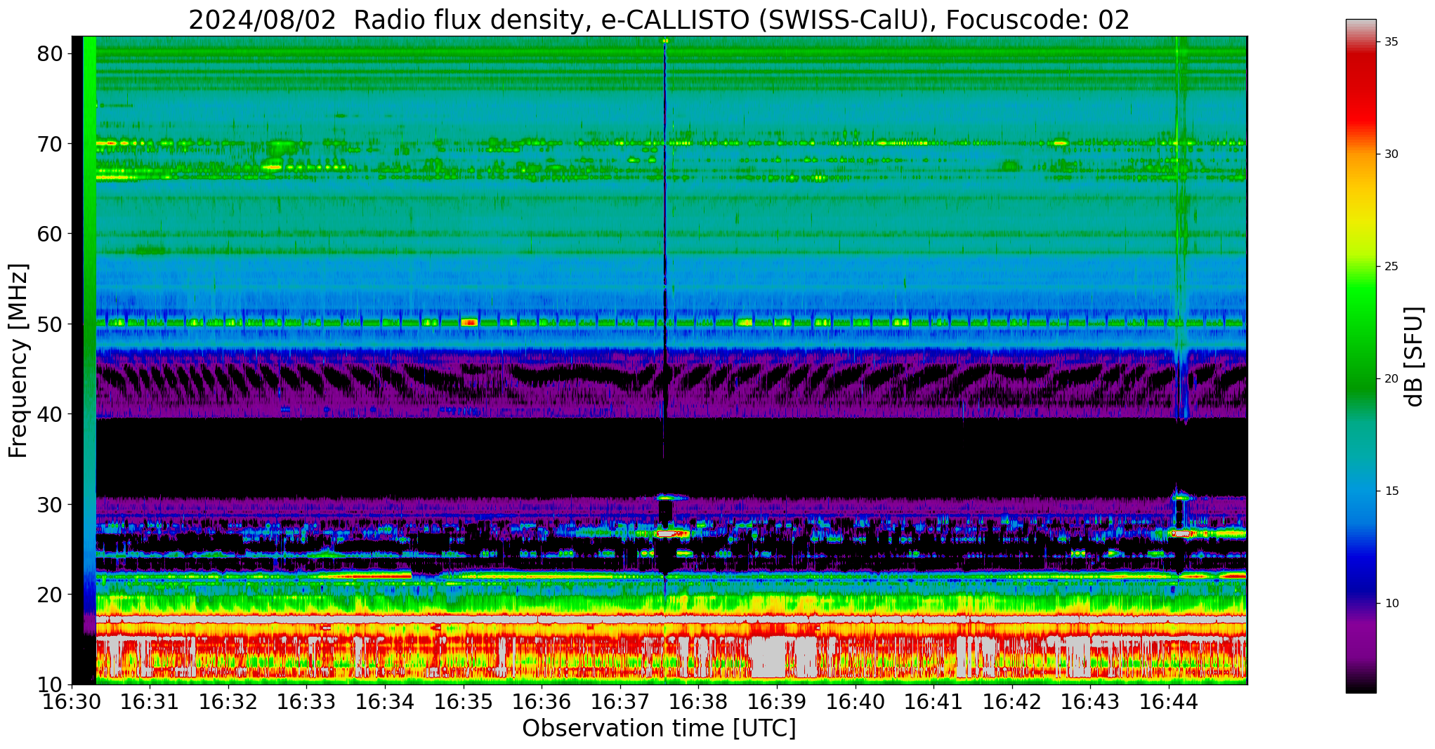The width and height of the screenshot is (1435, 749).
Task: Click the colorbar tick label 20
Action: coord(1391,379)
